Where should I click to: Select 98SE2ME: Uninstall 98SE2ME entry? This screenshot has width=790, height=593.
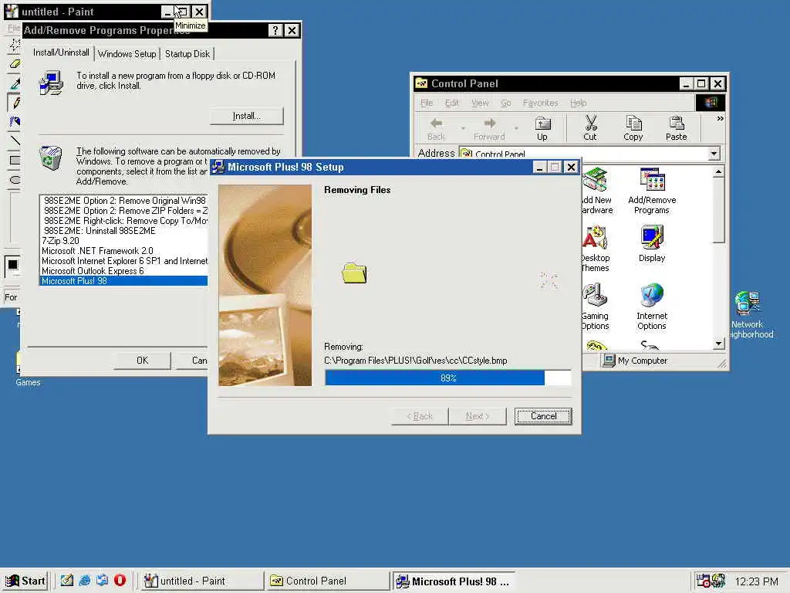click(x=124, y=230)
